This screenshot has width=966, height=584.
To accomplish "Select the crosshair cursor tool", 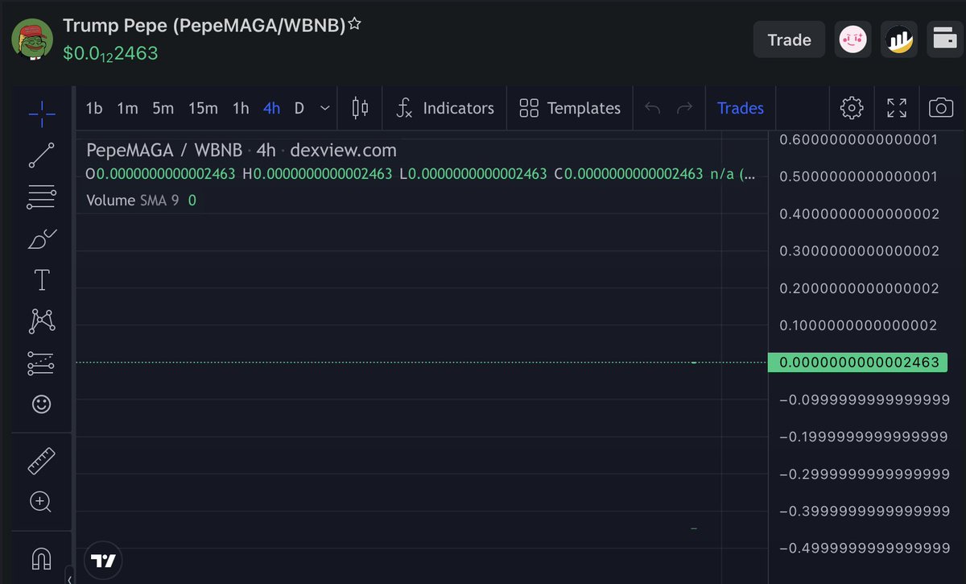I will coord(42,114).
